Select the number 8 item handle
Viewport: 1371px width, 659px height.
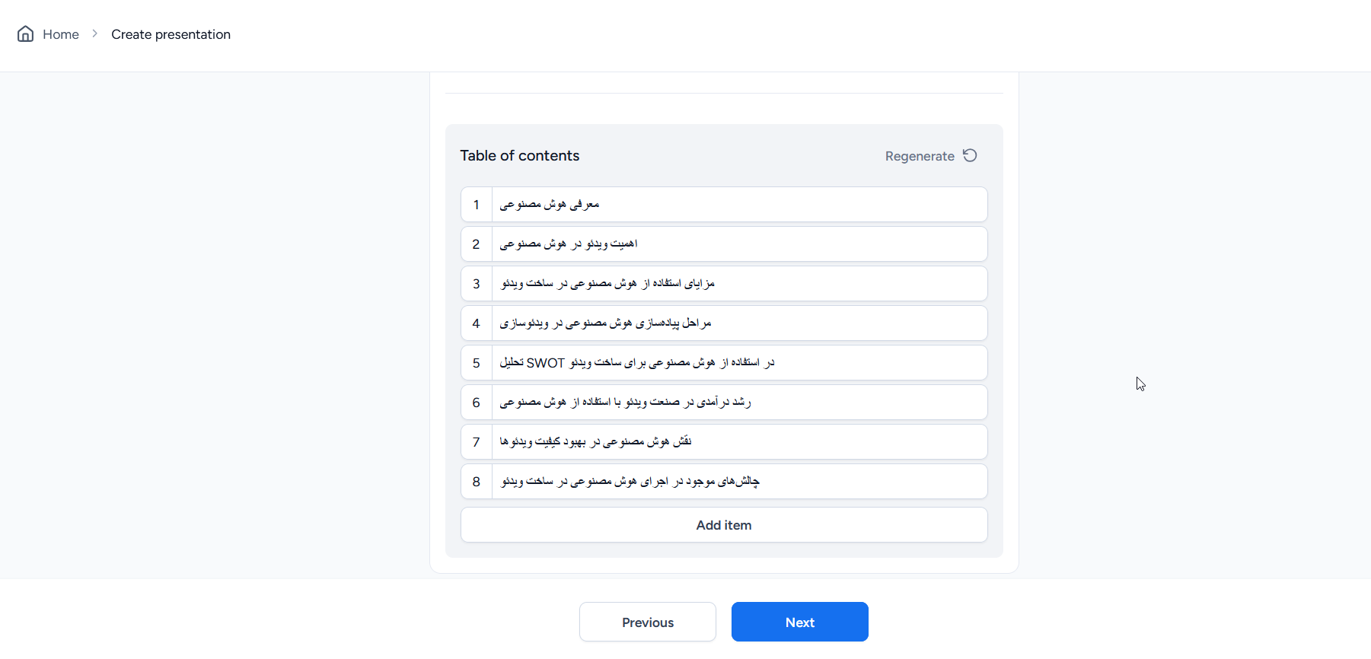click(x=477, y=482)
